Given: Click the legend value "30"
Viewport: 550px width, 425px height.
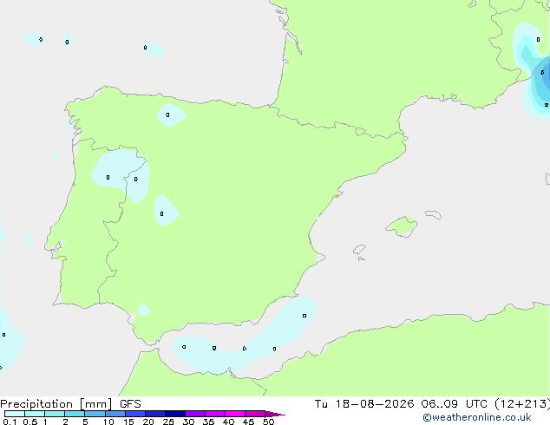Looking at the screenshot, I should [188, 422].
